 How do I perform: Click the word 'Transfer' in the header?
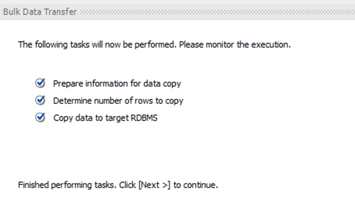point(62,11)
